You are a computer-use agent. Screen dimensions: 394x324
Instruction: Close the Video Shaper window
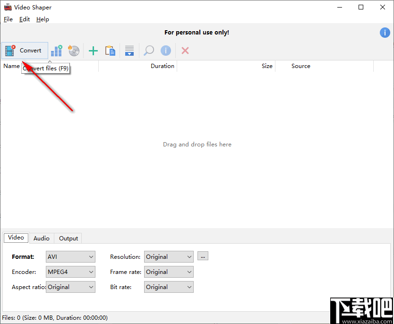[383, 7]
